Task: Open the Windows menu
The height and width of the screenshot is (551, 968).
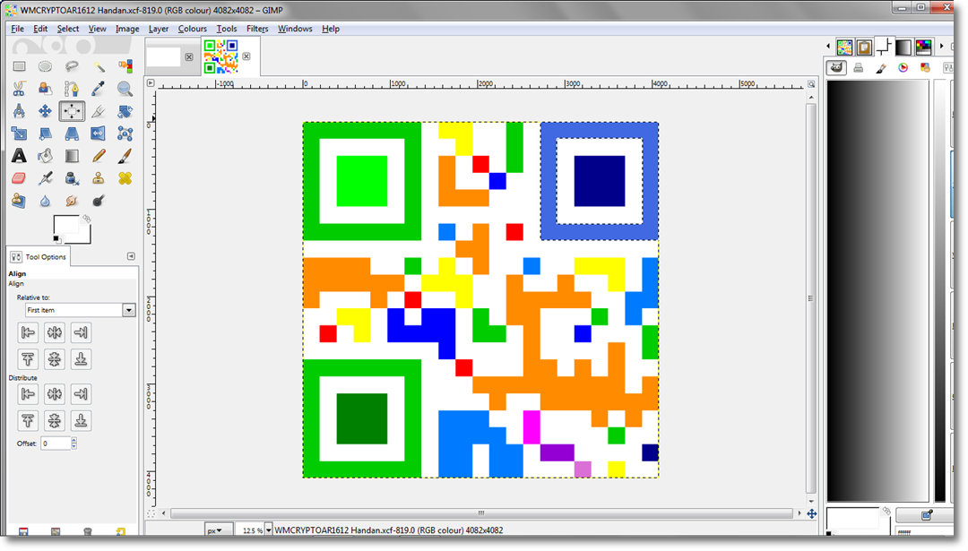Action: point(295,29)
